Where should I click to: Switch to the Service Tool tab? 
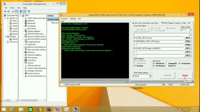(x=137, y=23)
